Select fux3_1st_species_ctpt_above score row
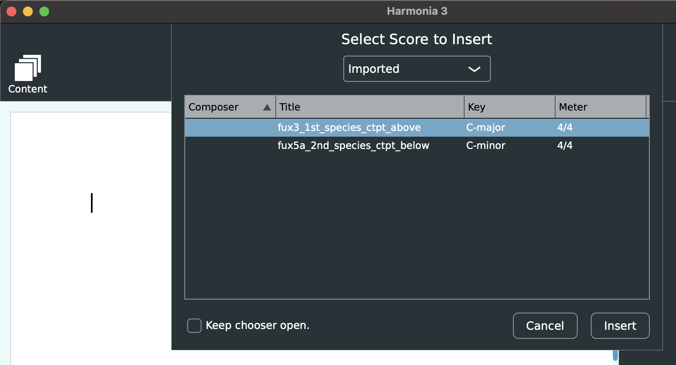Viewport: 676px width, 365px height. click(x=349, y=128)
